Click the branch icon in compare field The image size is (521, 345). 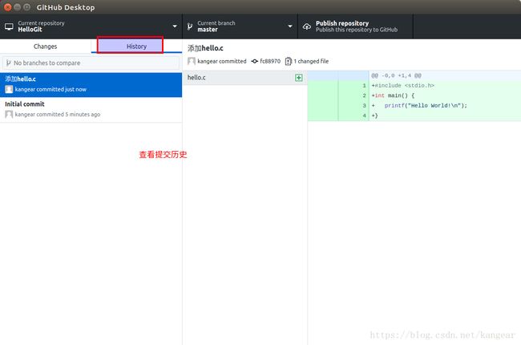pos(9,63)
